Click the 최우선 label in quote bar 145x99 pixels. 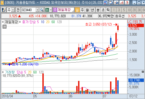[120, 16]
